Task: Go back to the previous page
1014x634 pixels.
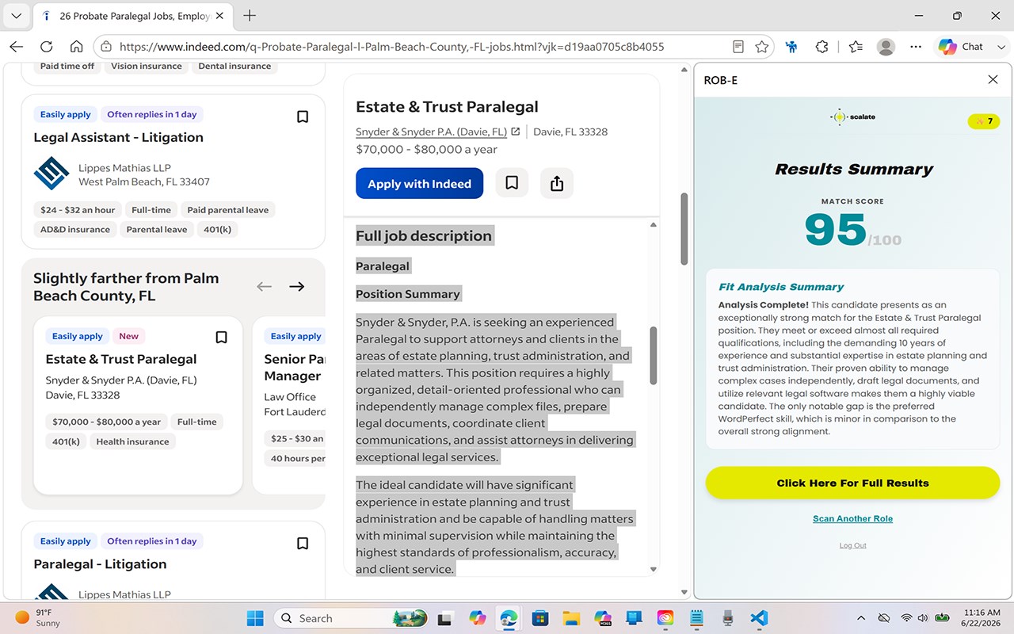Action: tap(17, 47)
